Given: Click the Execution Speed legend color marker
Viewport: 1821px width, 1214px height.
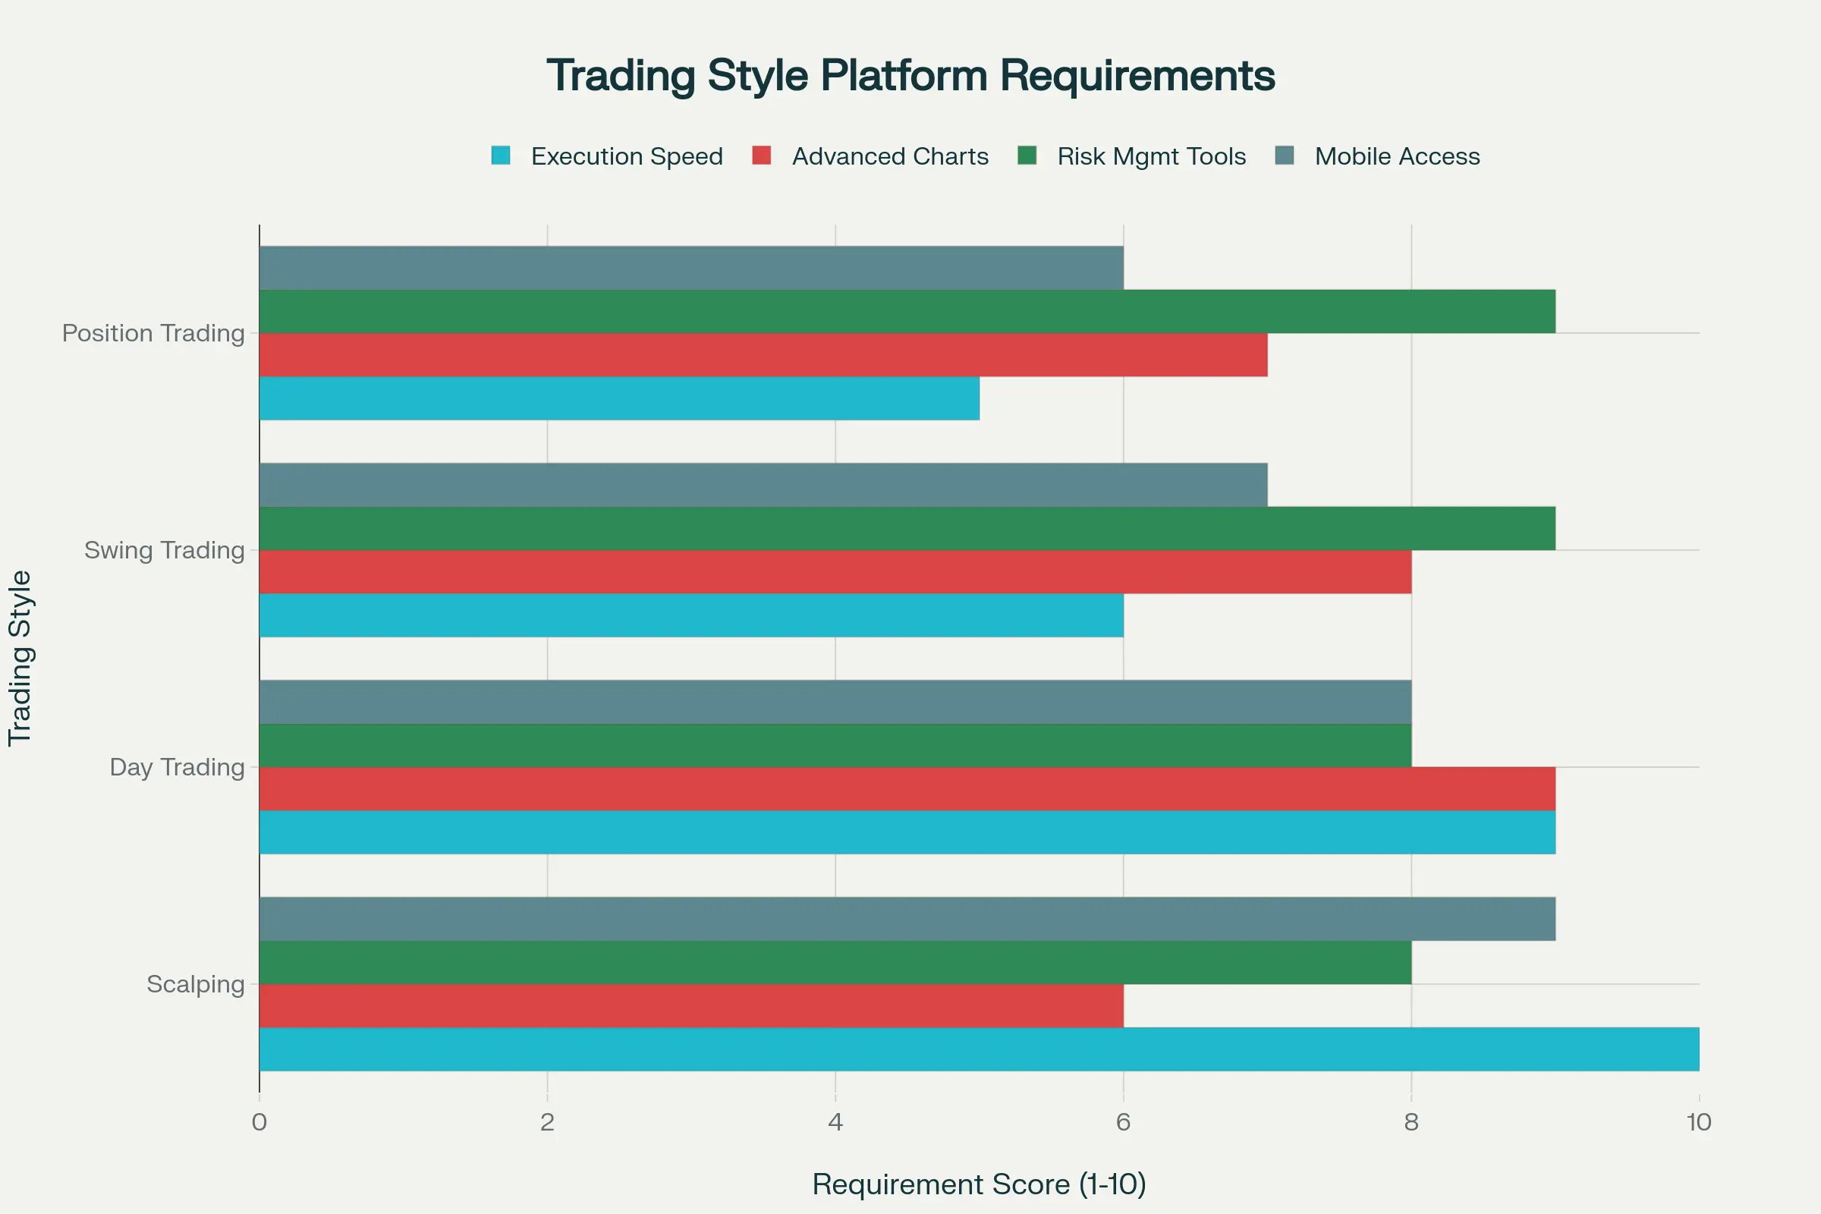Looking at the screenshot, I should coord(502,156).
